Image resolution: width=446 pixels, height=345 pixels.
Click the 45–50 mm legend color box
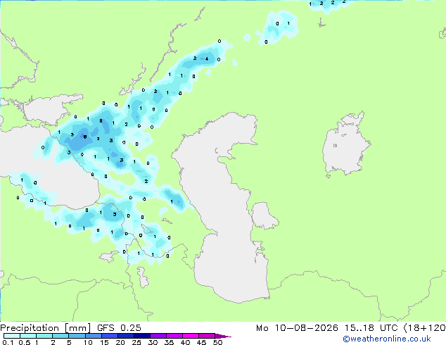[207, 336]
